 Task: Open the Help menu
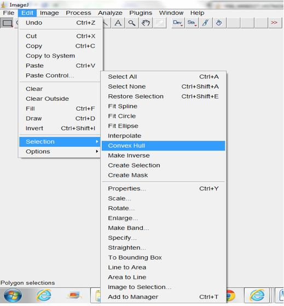pyautogui.click(x=197, y=13)
